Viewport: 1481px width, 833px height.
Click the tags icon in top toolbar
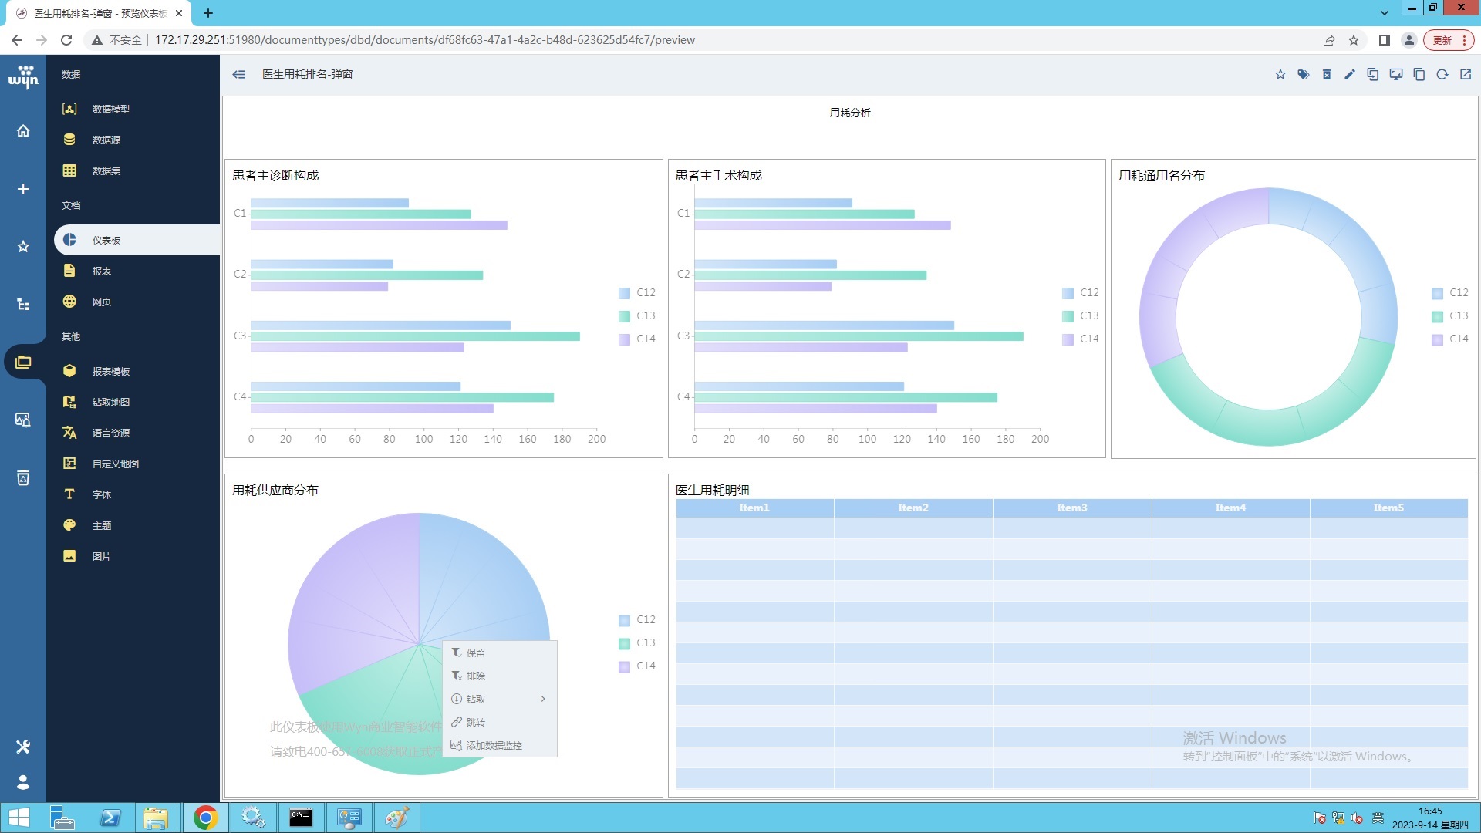[1303, 75]
